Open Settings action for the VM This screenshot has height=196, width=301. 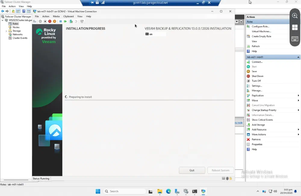tap(257, 86)
